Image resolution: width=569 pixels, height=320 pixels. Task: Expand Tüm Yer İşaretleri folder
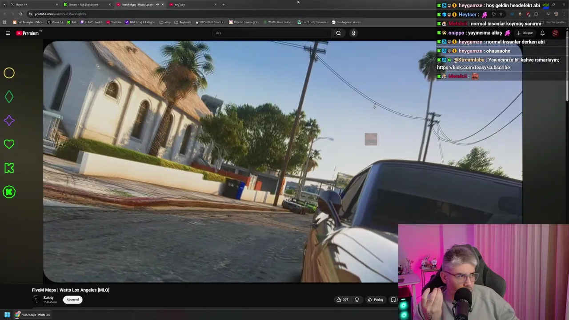(553, 22)
